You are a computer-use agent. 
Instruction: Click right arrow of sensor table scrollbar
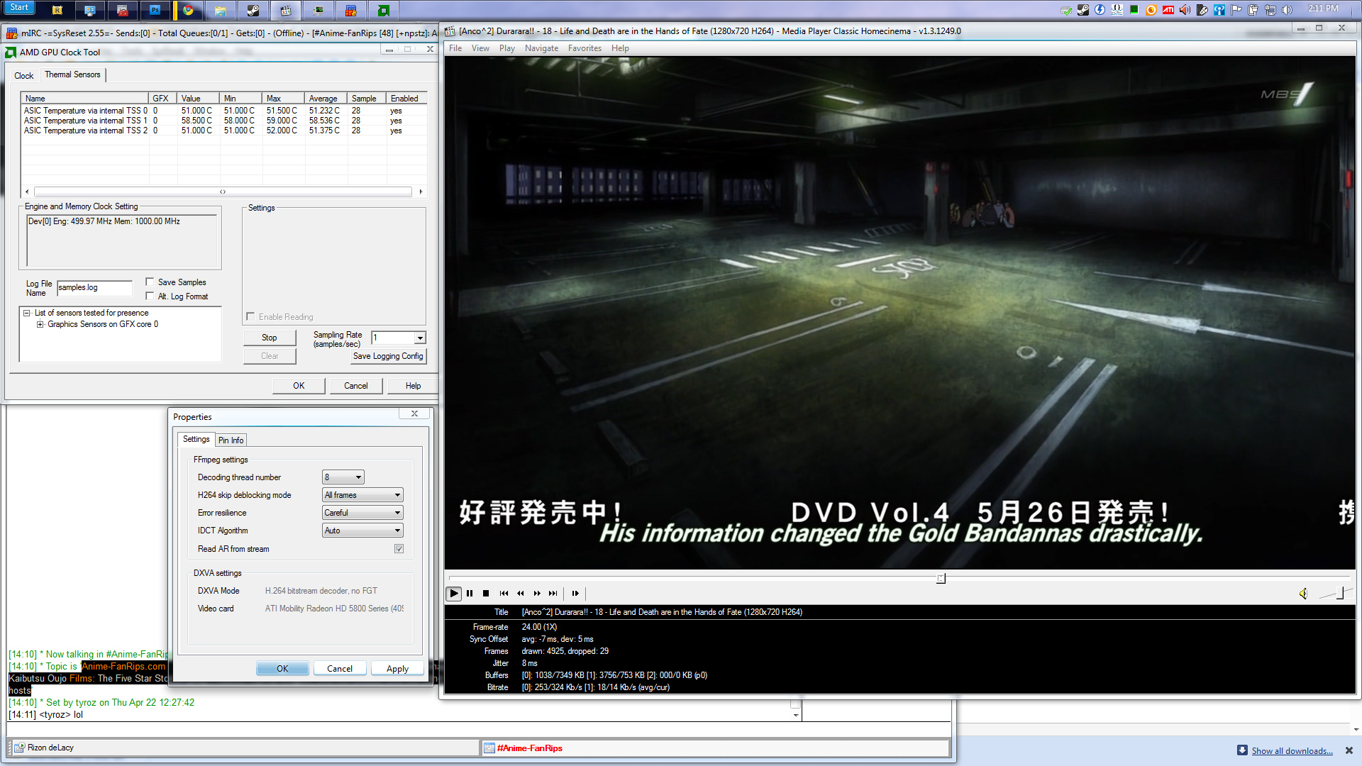coord(421,191)
